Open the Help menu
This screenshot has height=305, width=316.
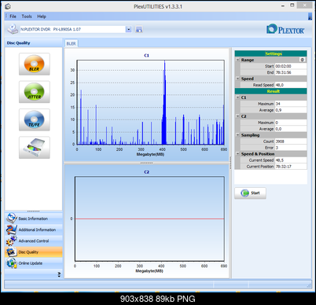click(x=42, y=17)
